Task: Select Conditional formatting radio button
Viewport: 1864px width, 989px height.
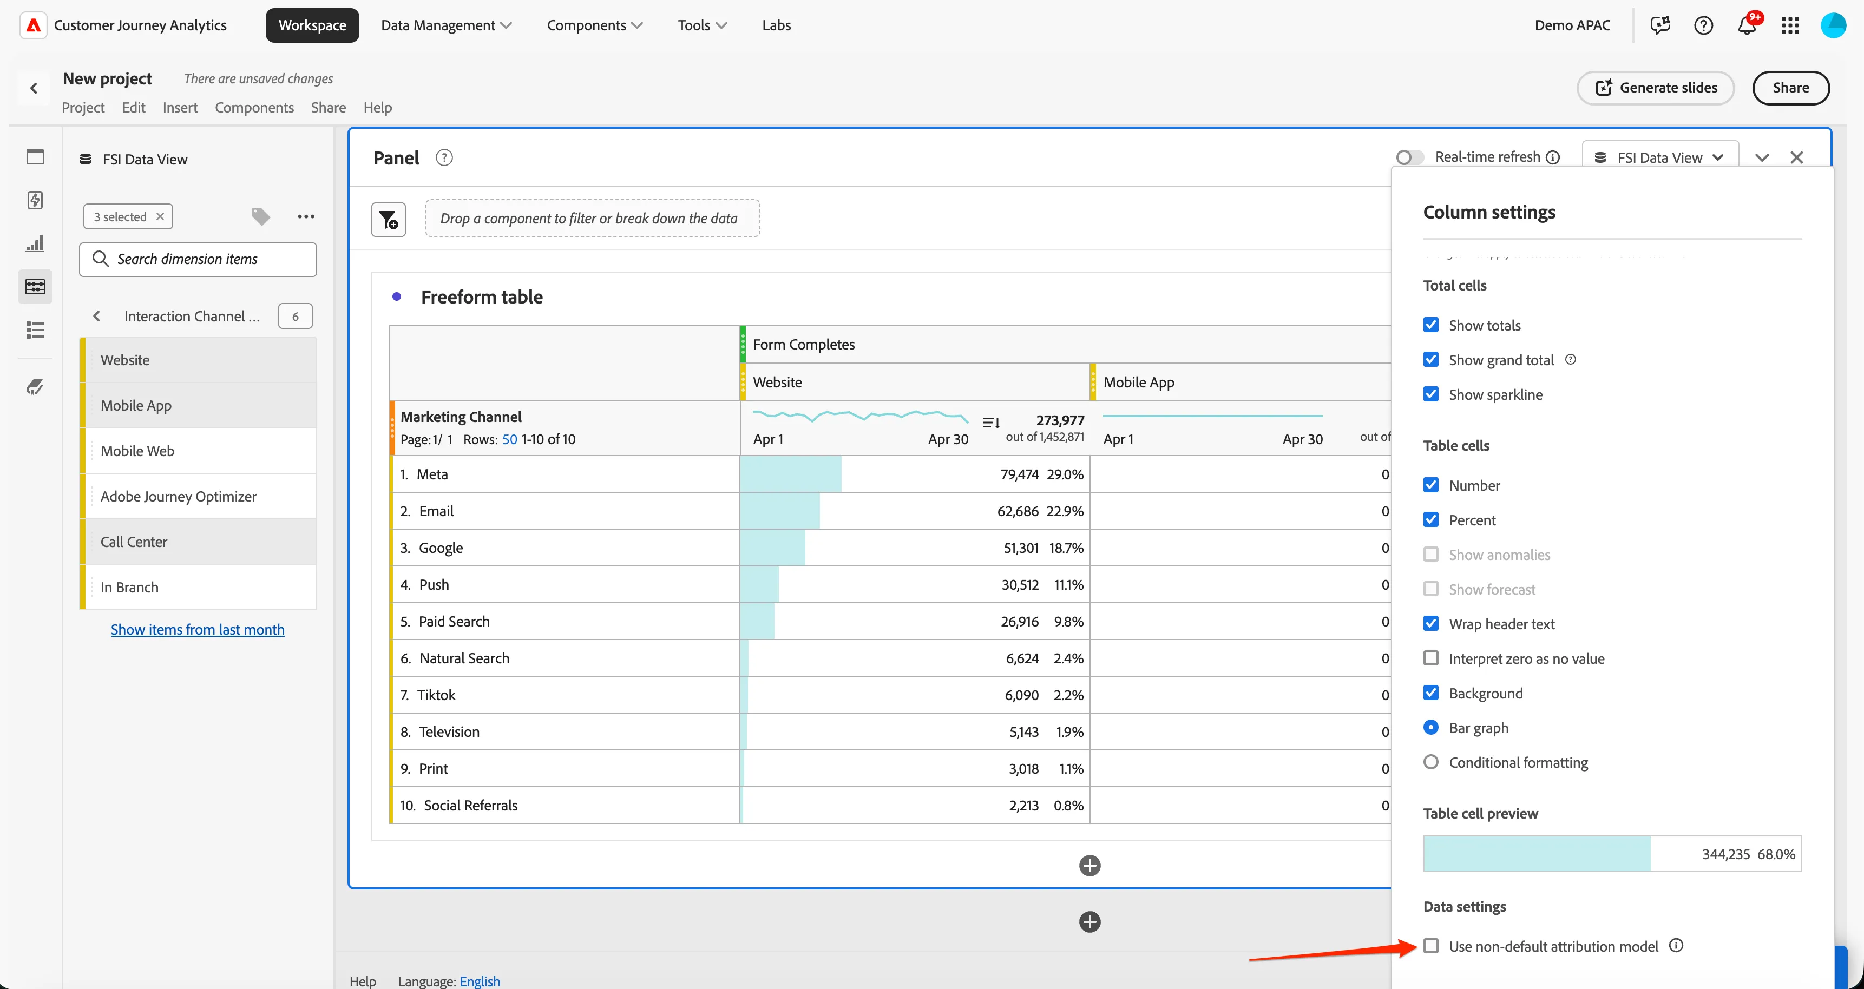Action: [1430, 762]
